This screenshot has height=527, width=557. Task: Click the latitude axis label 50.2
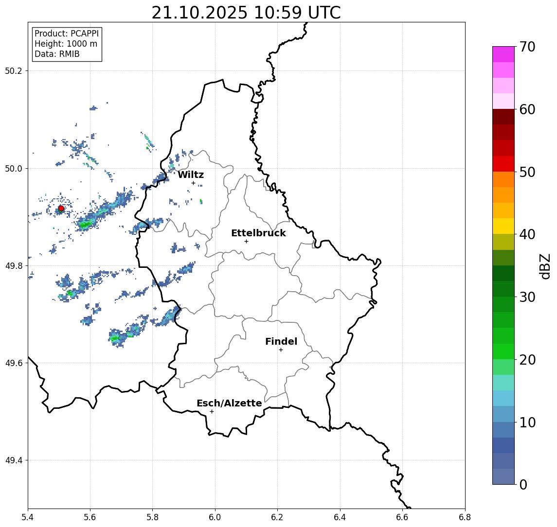coord(14,70)
